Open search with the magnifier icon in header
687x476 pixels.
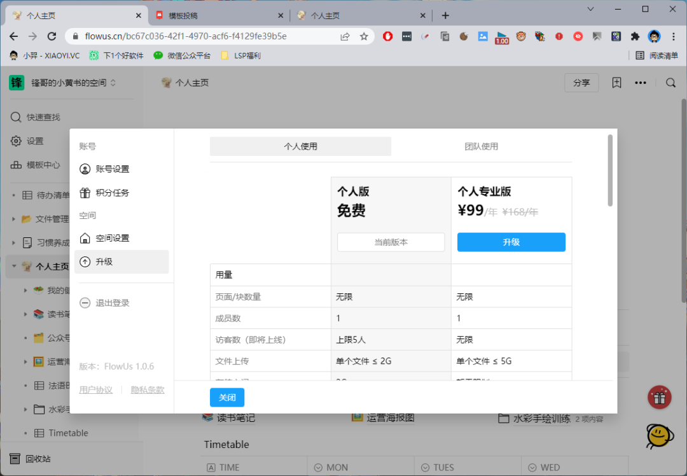(x=670, y=83)
